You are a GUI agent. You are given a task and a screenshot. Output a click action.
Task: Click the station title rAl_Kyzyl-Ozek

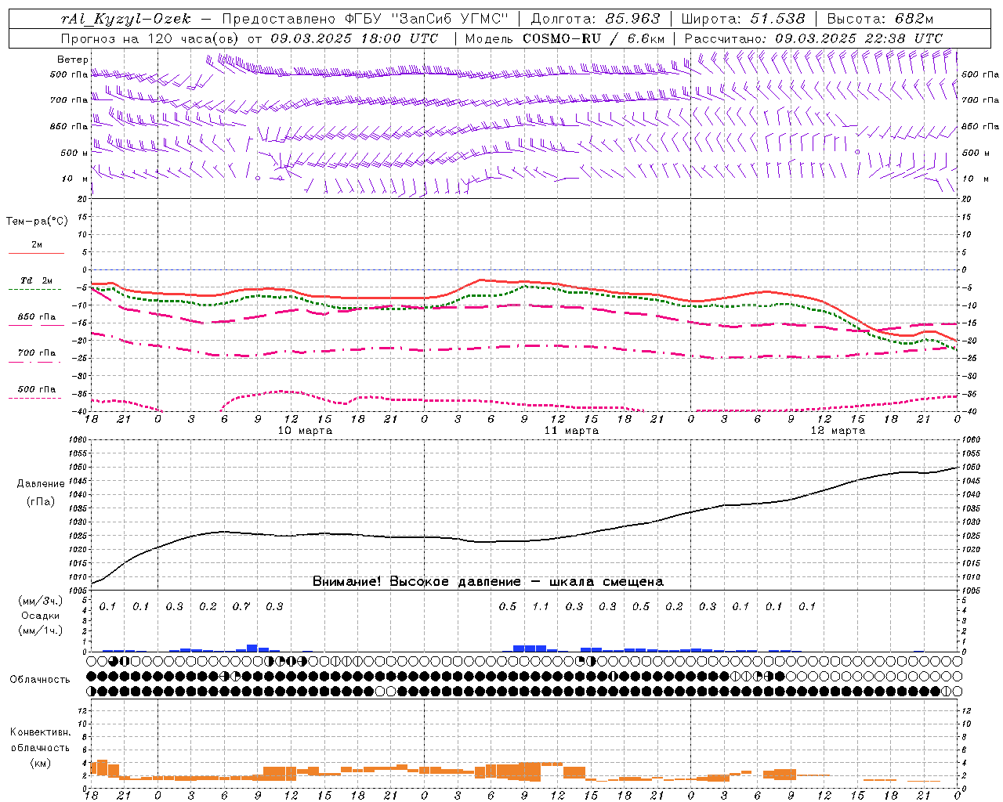125,19
